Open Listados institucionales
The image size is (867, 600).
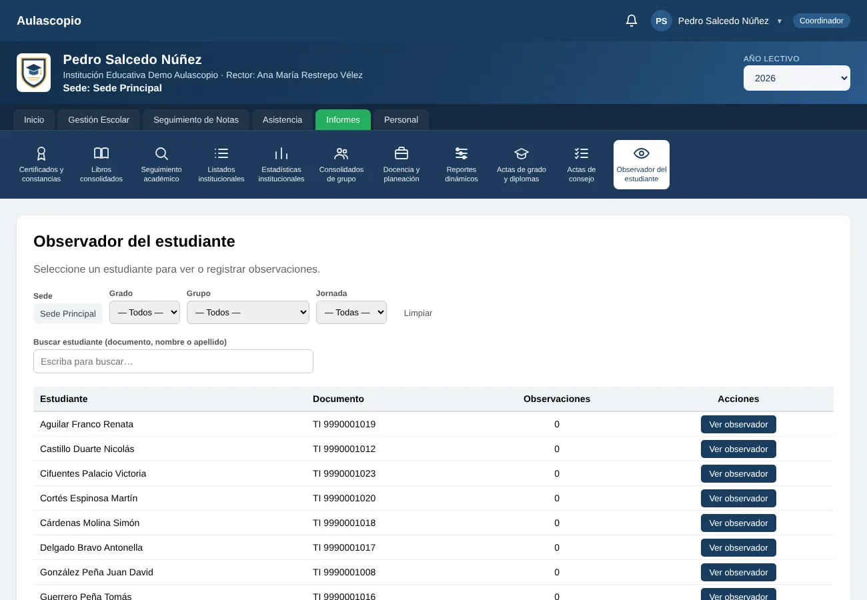[x=221, y=165]
